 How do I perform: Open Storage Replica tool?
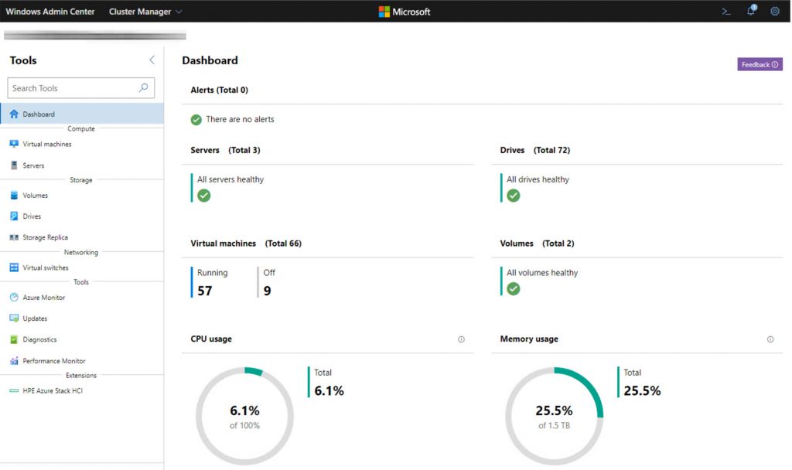[82, 237]
